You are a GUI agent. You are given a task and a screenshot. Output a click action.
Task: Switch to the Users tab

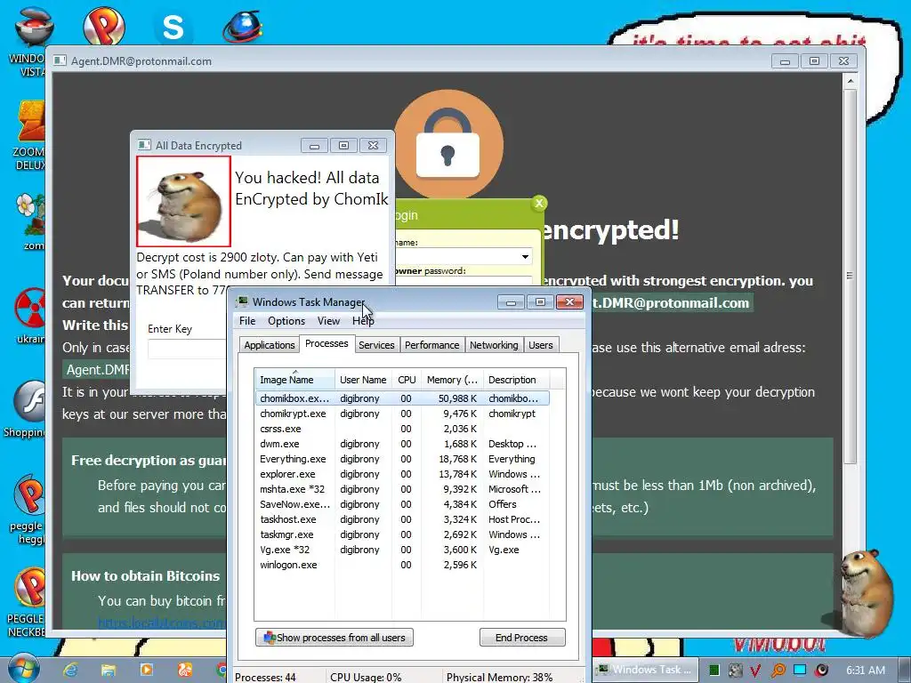coord(540,345)
